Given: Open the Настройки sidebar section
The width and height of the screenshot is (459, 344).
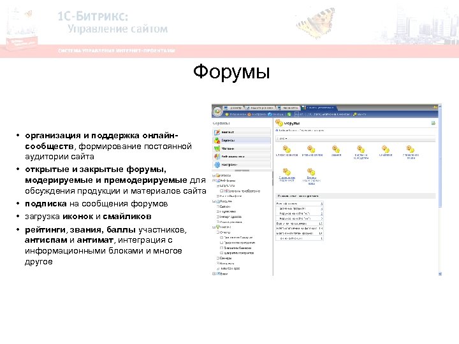Looking at the screenshot, I should coord(242,165).
